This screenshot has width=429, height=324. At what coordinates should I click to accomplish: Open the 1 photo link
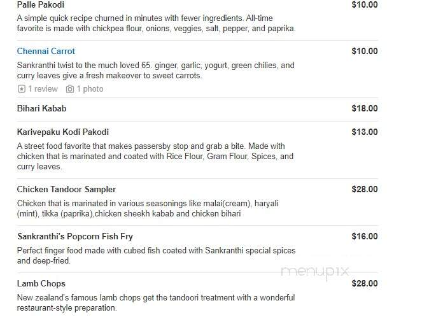tap(90, 89)
